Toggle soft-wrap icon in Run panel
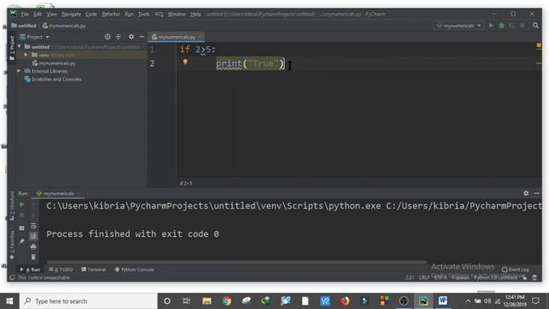 pyautogui.click(x=33, y=226)
